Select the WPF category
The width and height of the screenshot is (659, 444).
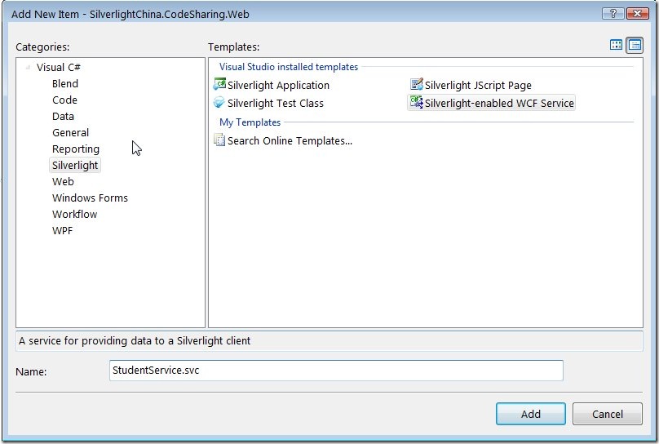[62, 231]
